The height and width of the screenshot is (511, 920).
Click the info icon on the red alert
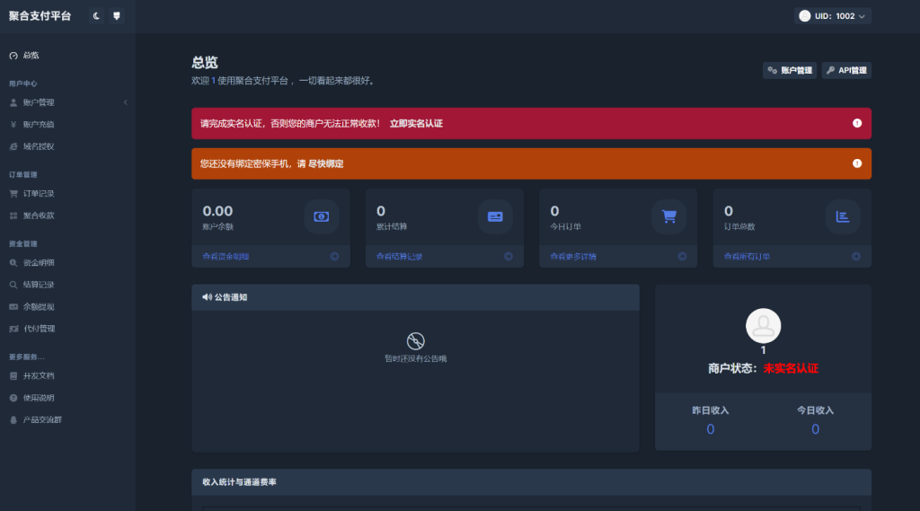pyautogui.click(x=857, y=123)
